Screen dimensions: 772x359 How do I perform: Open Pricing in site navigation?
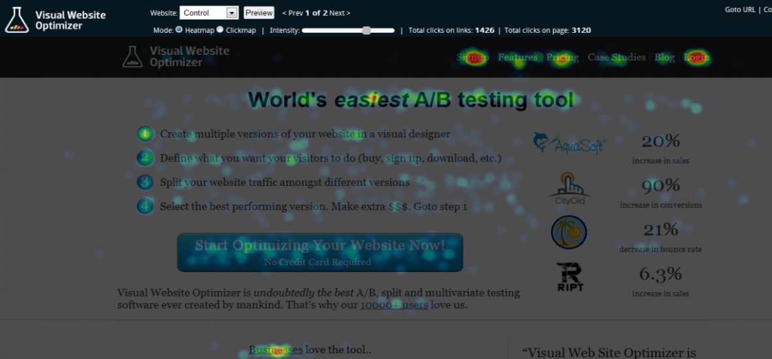[x=562, y=58]
